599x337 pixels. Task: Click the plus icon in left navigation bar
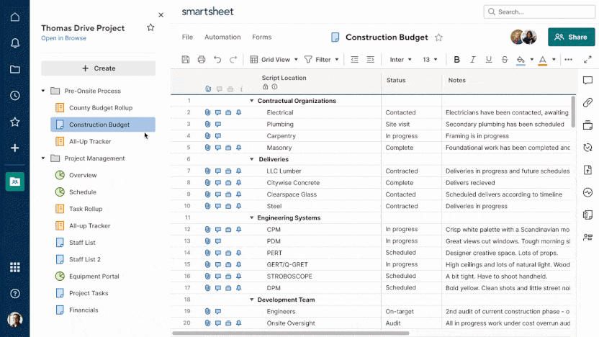tap(15, 148)
